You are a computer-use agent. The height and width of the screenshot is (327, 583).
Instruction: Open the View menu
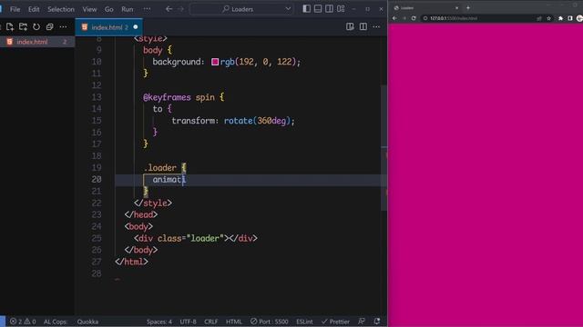click(x=89, y=9)
